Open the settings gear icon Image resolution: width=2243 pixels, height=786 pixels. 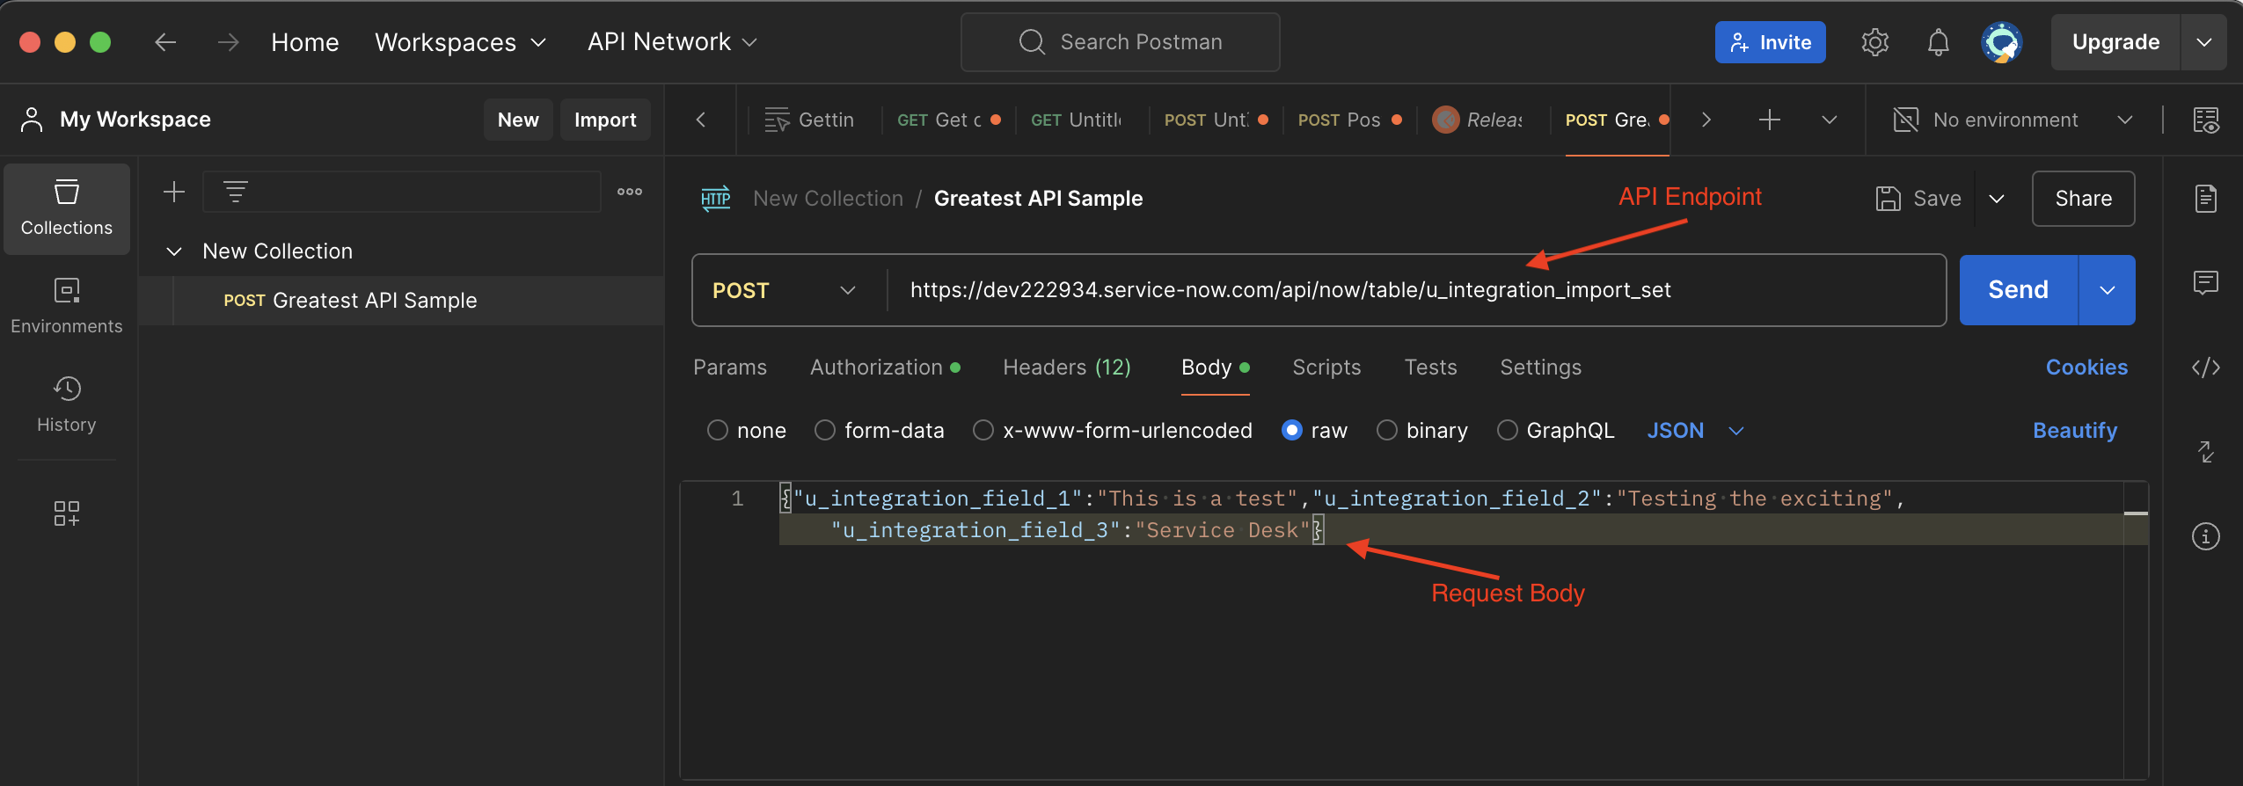click(x=1874, y=42)
